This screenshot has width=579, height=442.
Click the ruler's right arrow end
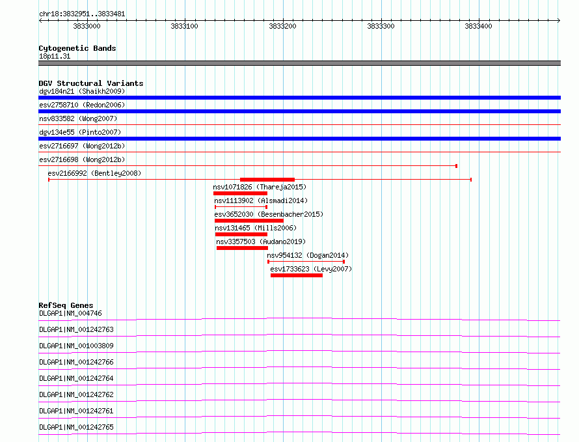[559, 20]
